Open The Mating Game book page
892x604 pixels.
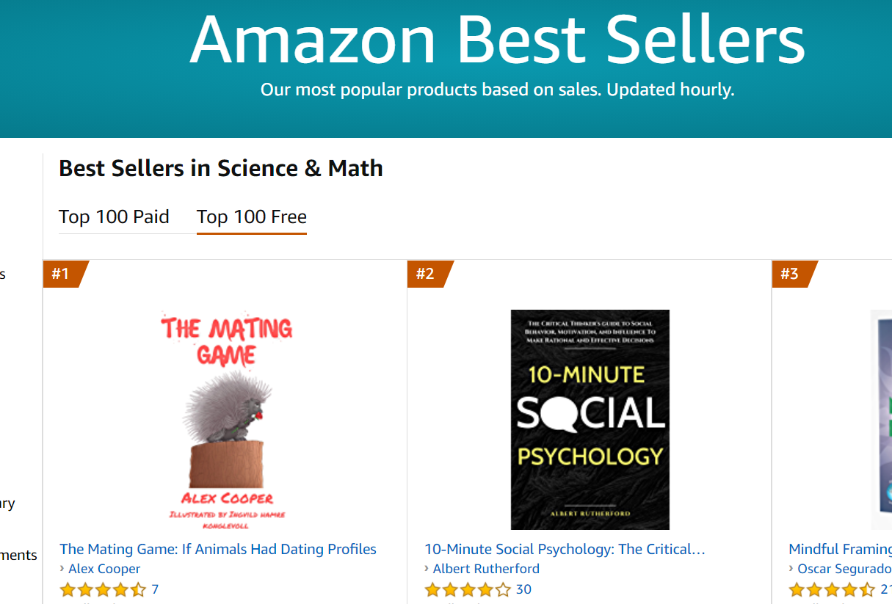(x=217, y=548)
